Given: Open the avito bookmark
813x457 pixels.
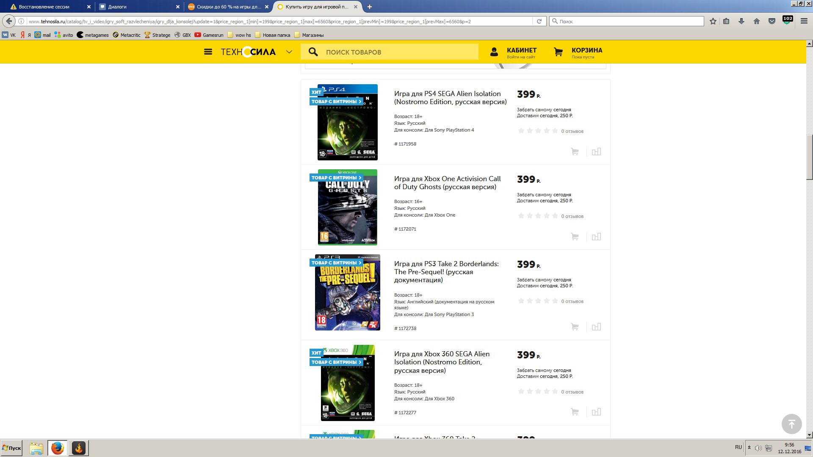Looking at the screenshot, I should [64, 35].
